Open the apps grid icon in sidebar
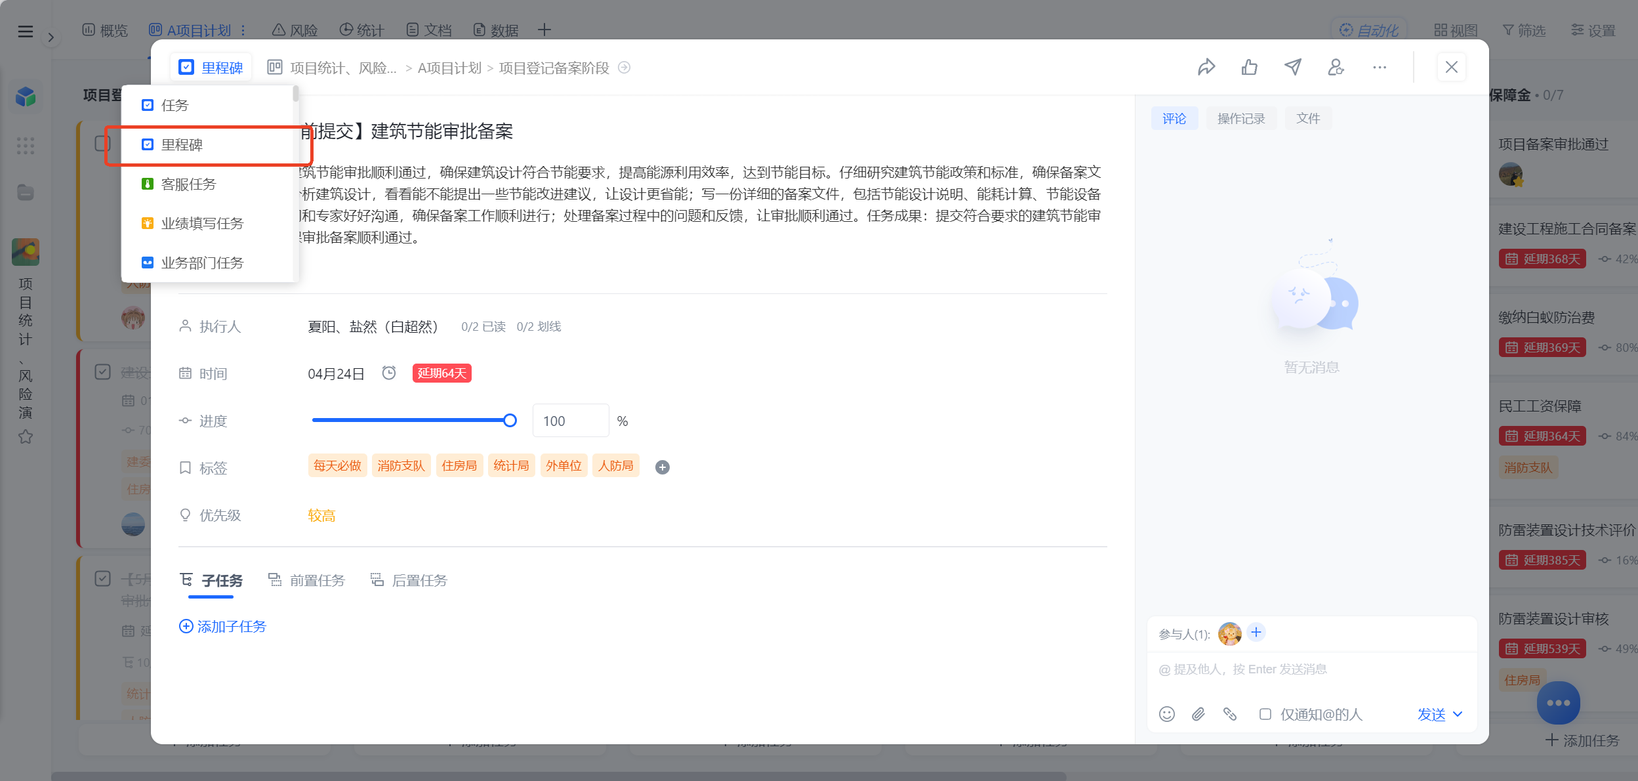The width and height of the screenshot is (1638, 781). click(x=26, y=146)
